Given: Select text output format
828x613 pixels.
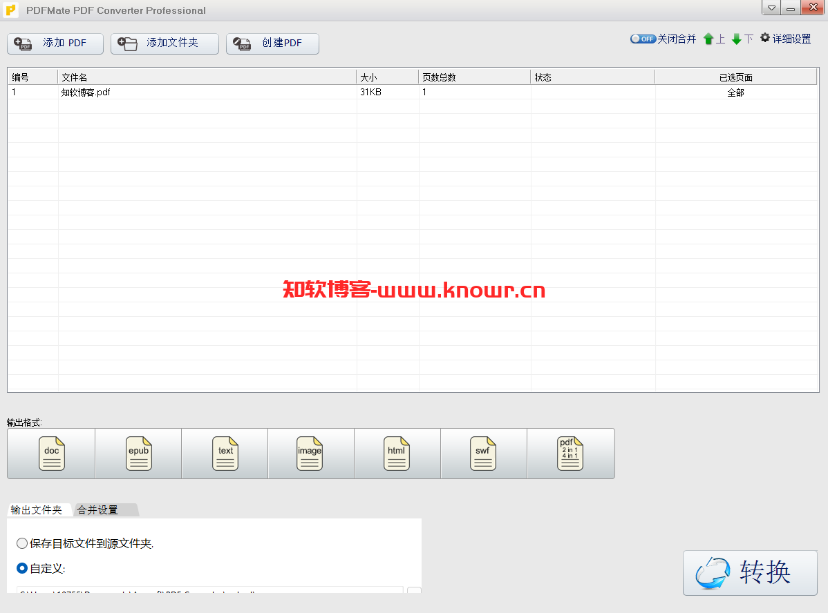Looking at the screenshot, I should tap(225, 454).
